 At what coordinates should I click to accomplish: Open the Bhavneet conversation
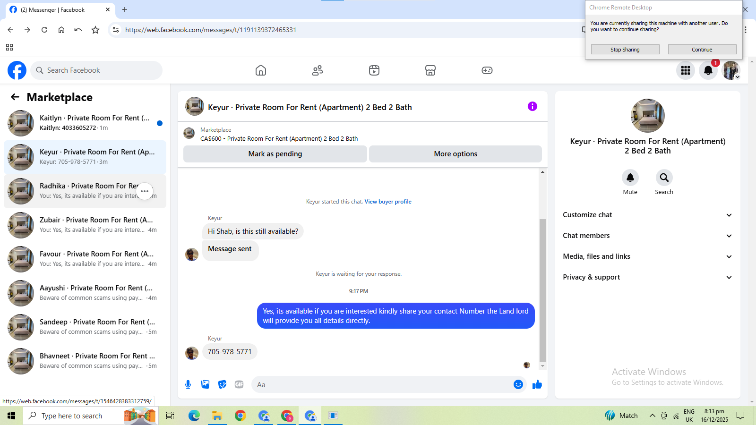85,361
